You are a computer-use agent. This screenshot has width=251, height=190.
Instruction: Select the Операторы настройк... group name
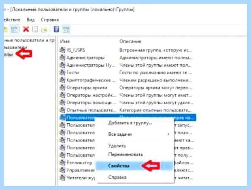91,95
